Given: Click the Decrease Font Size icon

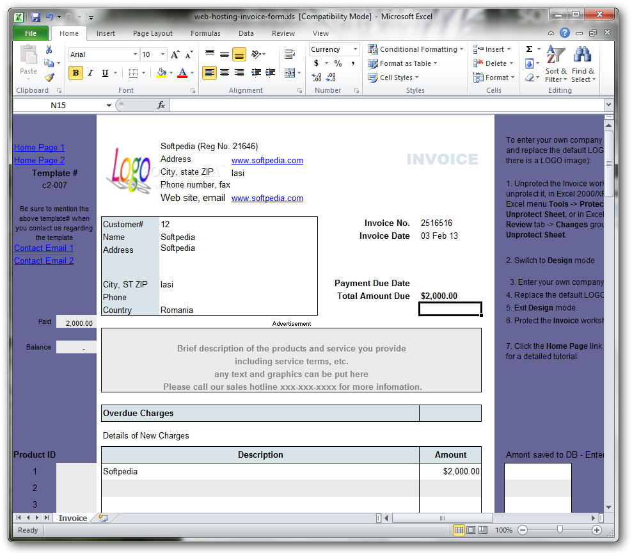Looking at the screenshot, I should [189, 54].
